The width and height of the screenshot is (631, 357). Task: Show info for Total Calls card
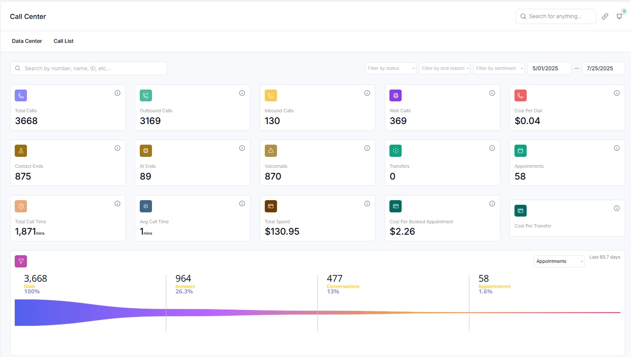[x=117, y=93]
